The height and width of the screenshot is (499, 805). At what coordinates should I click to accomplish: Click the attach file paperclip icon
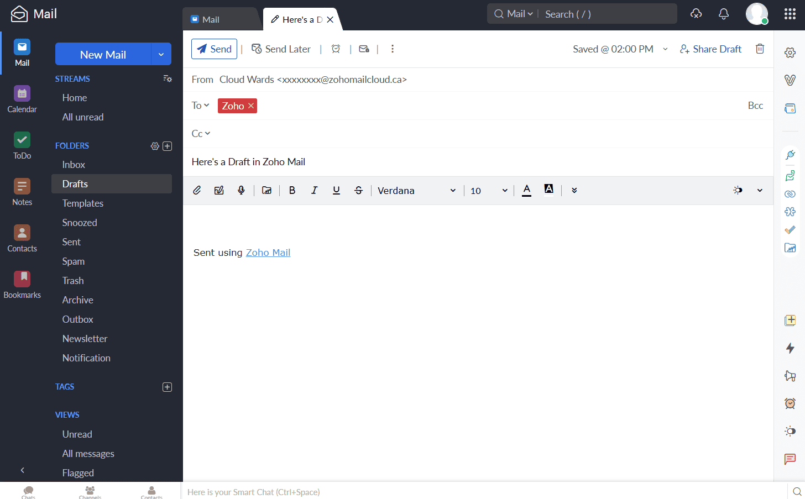point(197,190)
